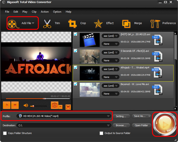Uncheck the Beyoncé file checkbox
This screenshot has height=142, width=178.
pos(75,84)
